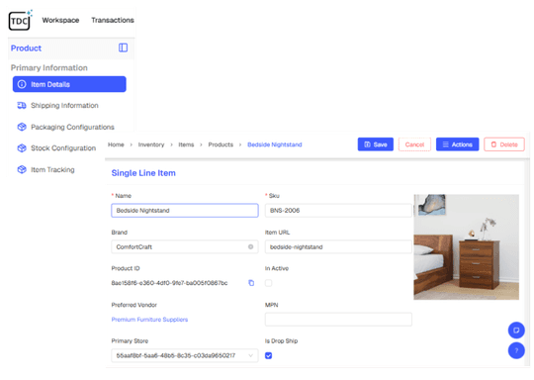This screenshot has width=534, height=380.
Task: Go to Inventory breadcrumb
Action: pos(151,144)
